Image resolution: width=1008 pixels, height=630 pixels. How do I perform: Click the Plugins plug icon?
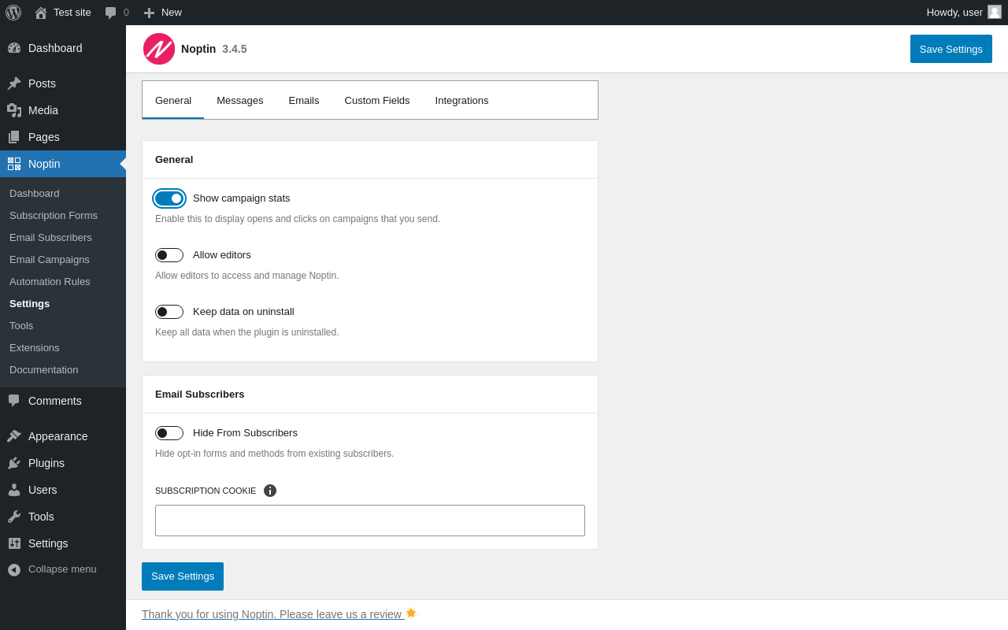tap(14, 463)
